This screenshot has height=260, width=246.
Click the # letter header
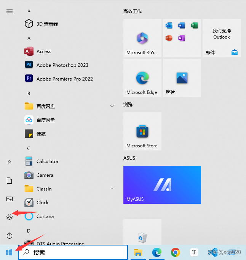pyautogui.click(x=29, y=11)
